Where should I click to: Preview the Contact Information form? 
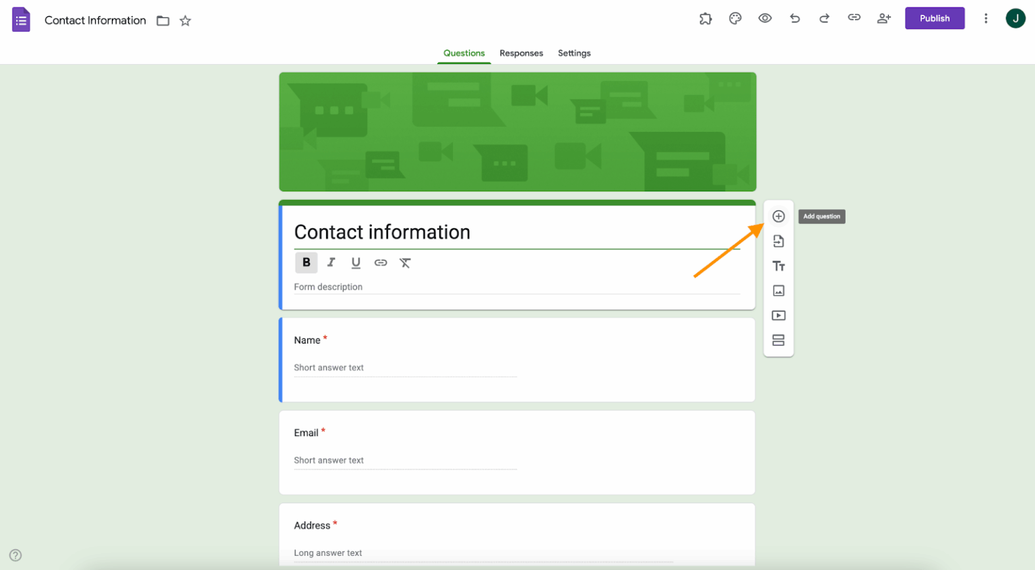765,18
